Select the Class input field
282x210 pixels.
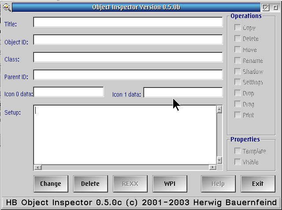coord(128,58)
